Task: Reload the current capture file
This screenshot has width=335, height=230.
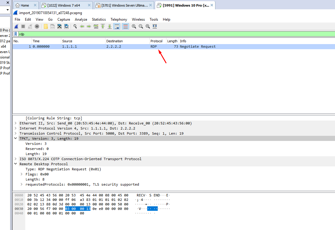Action: point(66,26)
